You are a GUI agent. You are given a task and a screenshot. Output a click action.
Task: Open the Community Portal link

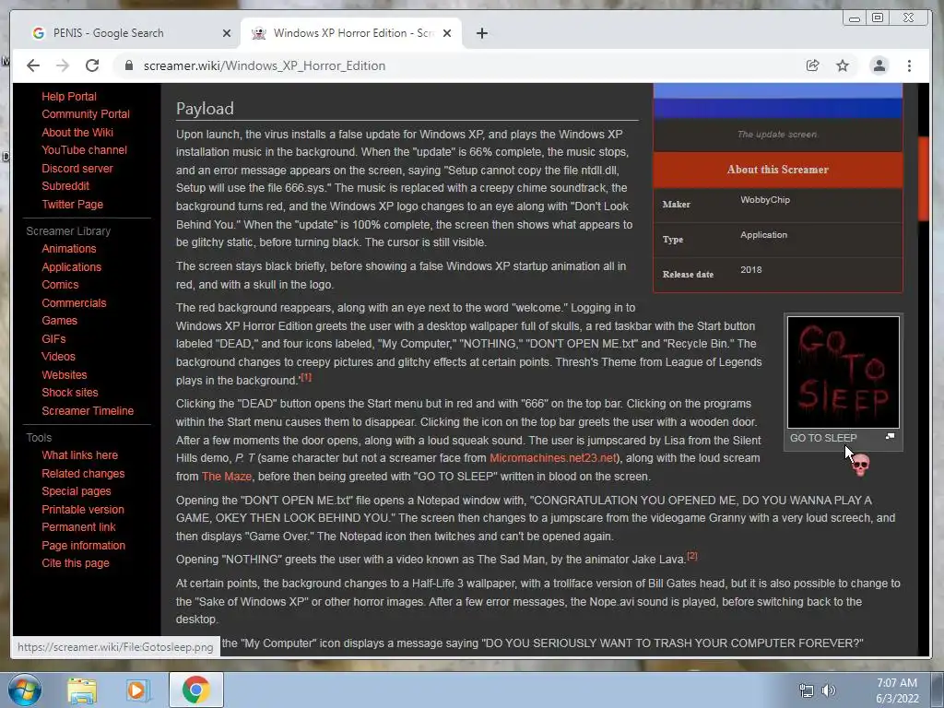pyautogui.click(x=86, y=113)
